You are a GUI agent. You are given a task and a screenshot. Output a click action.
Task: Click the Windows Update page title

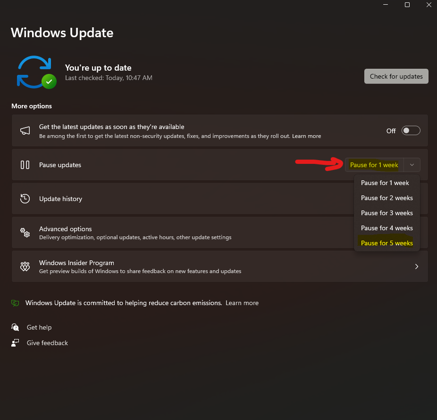62,33
